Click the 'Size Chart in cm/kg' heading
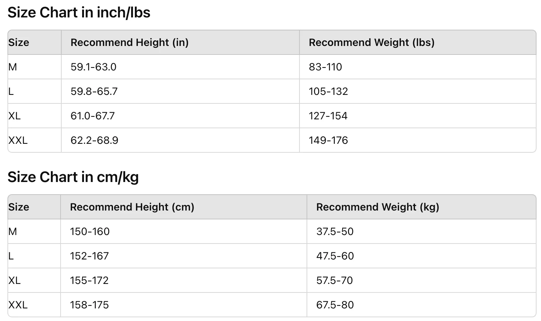 tap(73, 177)
